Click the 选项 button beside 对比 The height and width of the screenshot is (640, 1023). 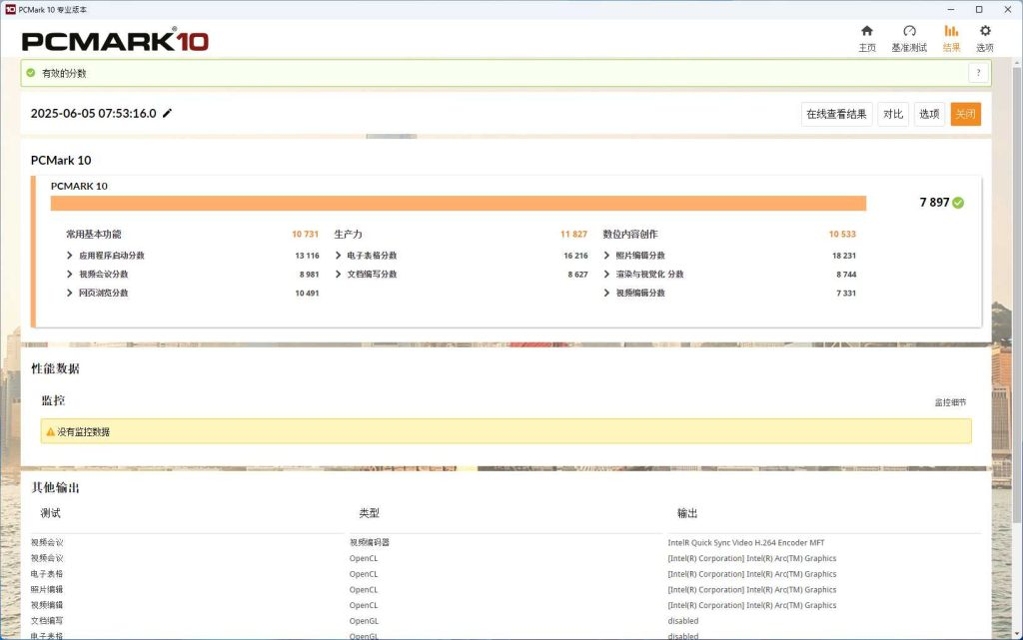[929, 114]
